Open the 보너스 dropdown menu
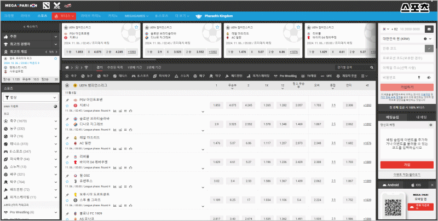Screen dimensions: 438x221 (64, 16)
